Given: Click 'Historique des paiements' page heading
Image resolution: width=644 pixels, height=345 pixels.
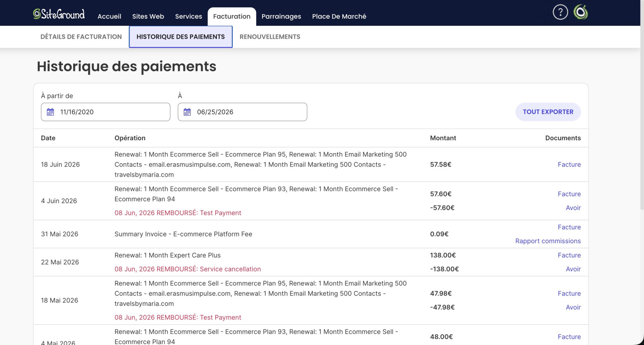Looking at the screenshot, I should (x=126, y=67).
